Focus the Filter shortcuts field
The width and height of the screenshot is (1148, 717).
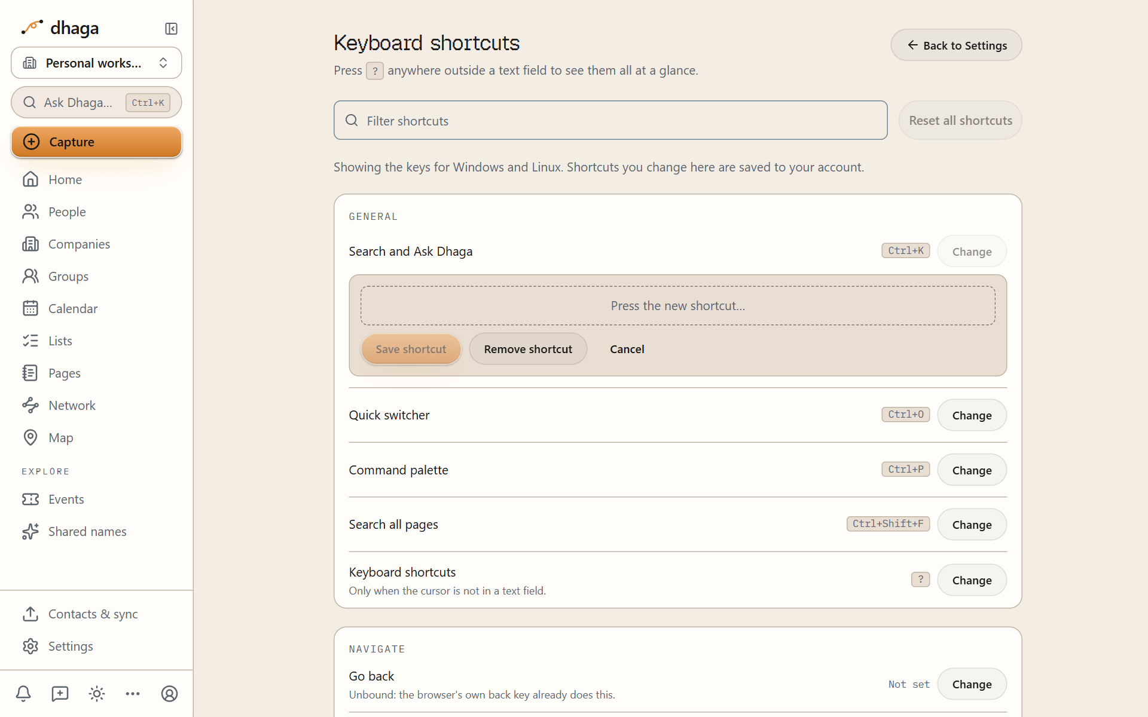pyautogui.click(x=610, y=120)
